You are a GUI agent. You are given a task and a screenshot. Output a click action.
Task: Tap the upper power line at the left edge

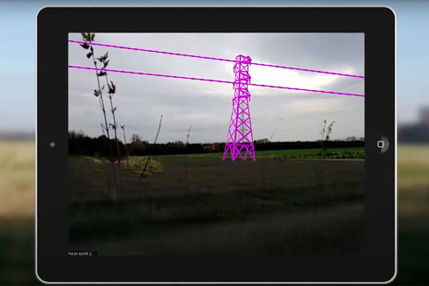pos(72,41)
